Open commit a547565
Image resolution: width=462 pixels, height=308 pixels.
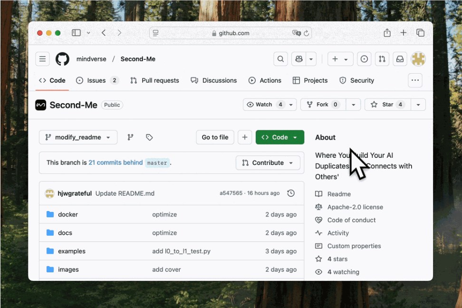[231, 193]
